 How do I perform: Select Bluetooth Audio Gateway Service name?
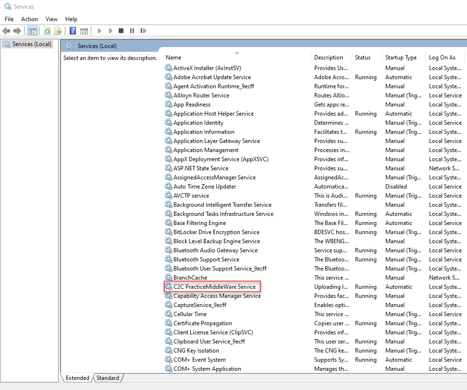[x=215, y=250]
